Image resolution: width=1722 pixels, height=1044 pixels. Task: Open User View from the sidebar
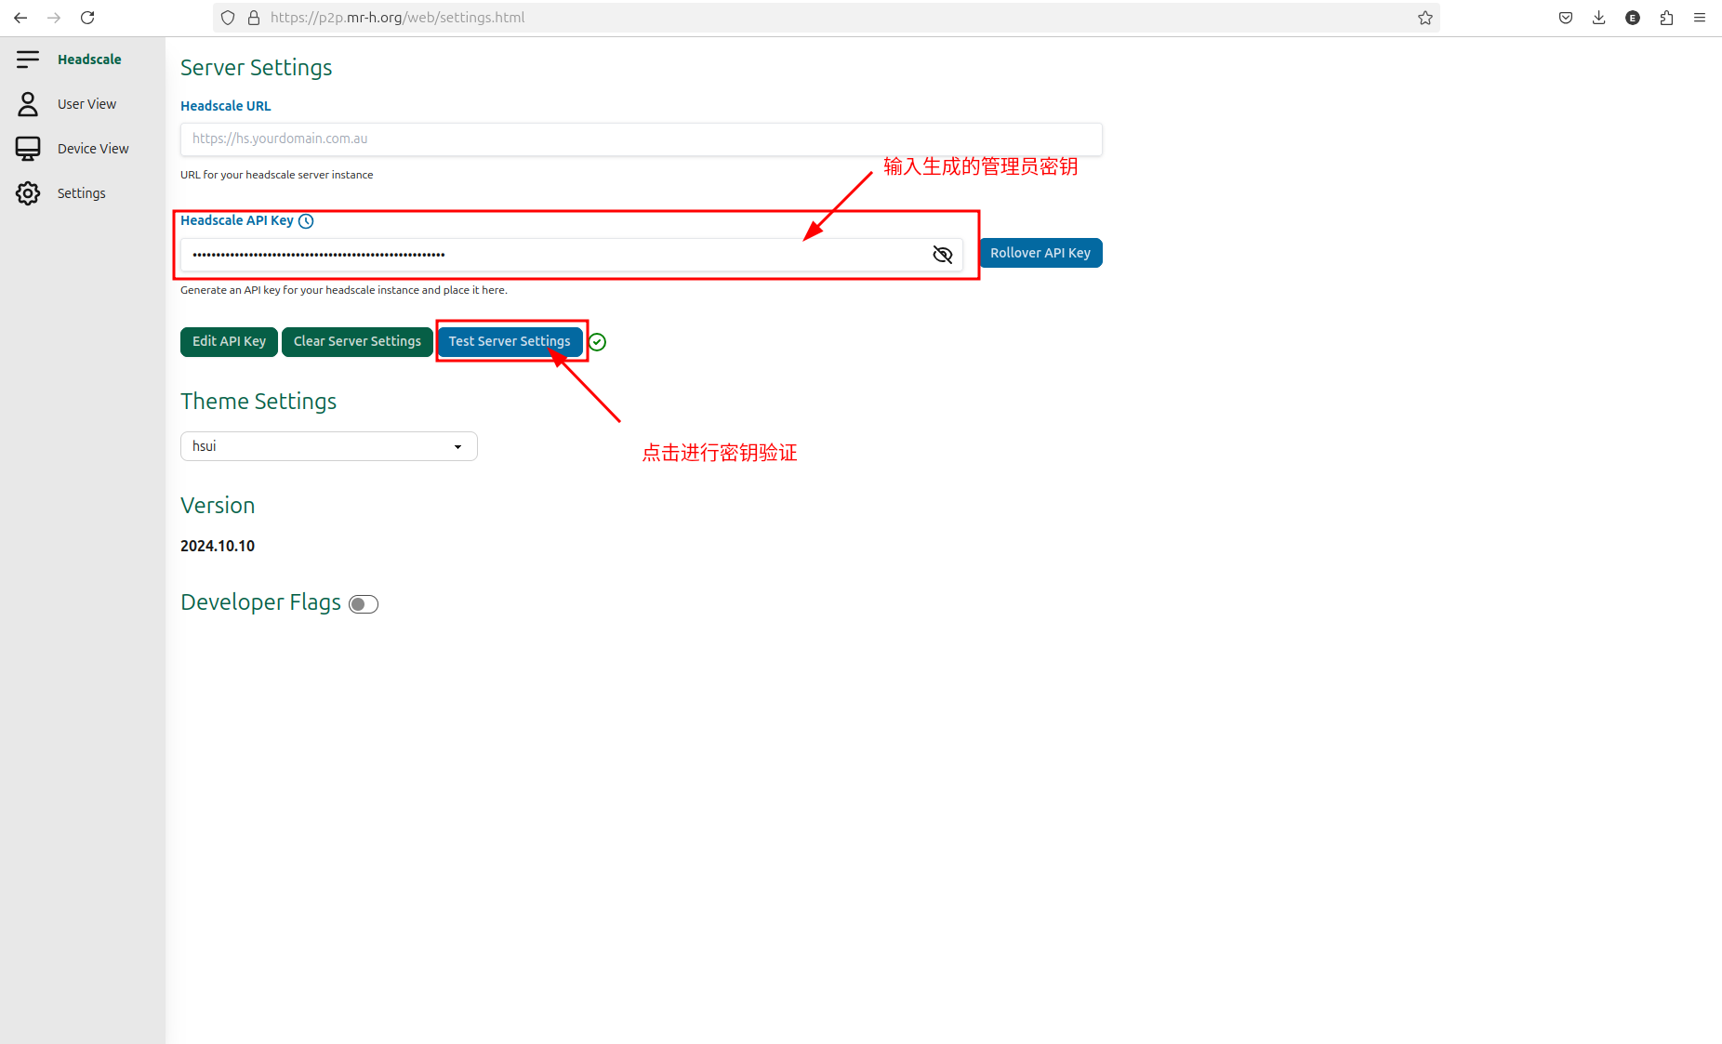[86, 103]
